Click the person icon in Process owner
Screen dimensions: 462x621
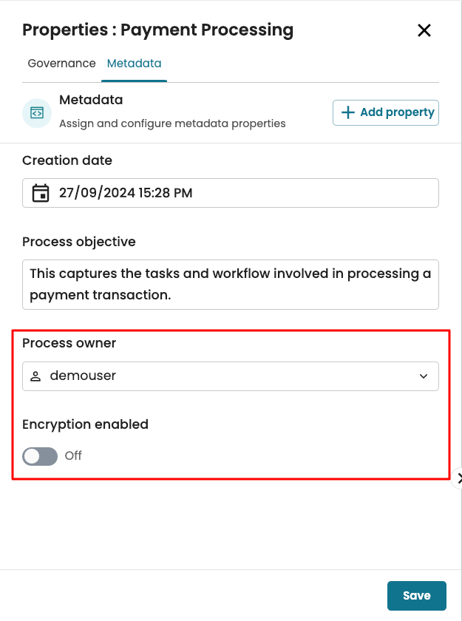coord(35,376)
